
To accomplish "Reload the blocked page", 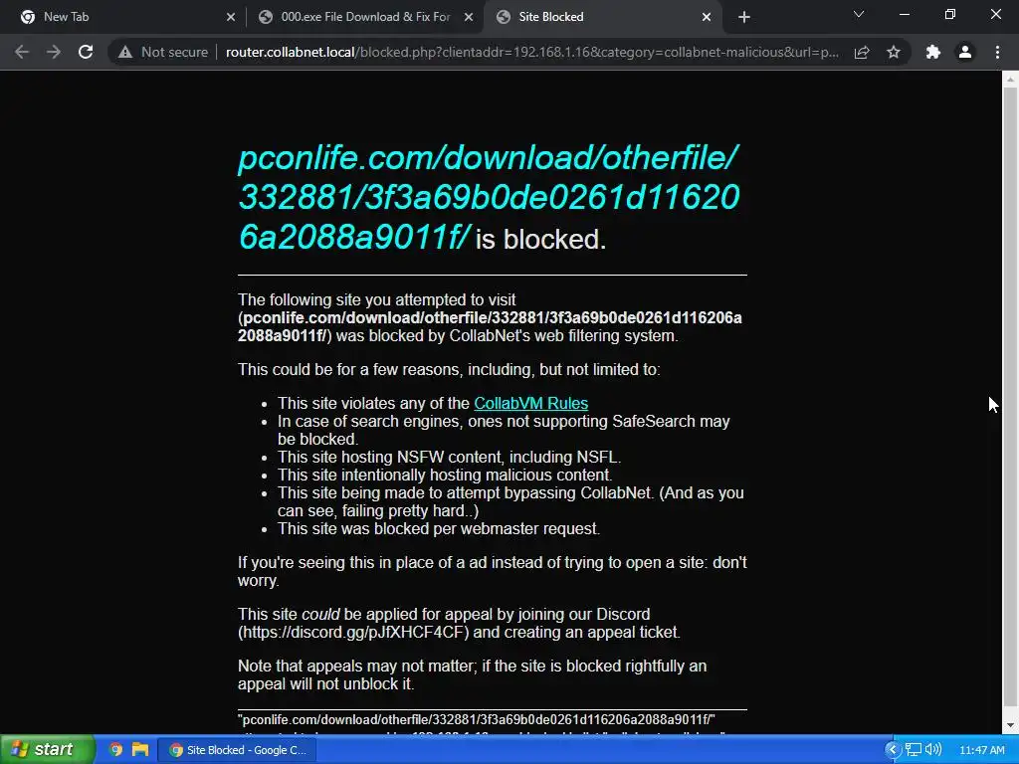I will point(86,52).
